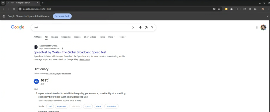Expand the More search filter dropdown
Screen dimensions: 270x112
point(112,37)
